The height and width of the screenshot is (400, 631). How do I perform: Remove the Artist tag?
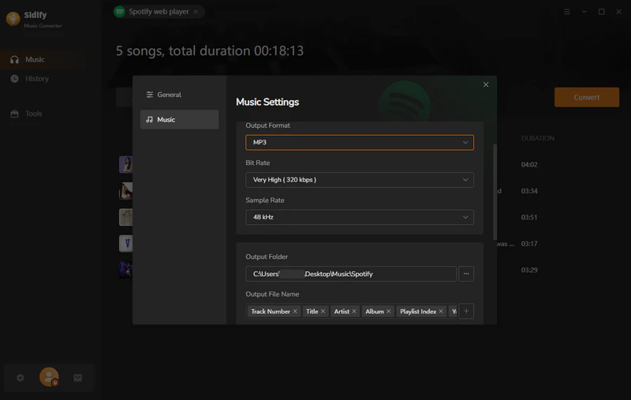[354, 312]
